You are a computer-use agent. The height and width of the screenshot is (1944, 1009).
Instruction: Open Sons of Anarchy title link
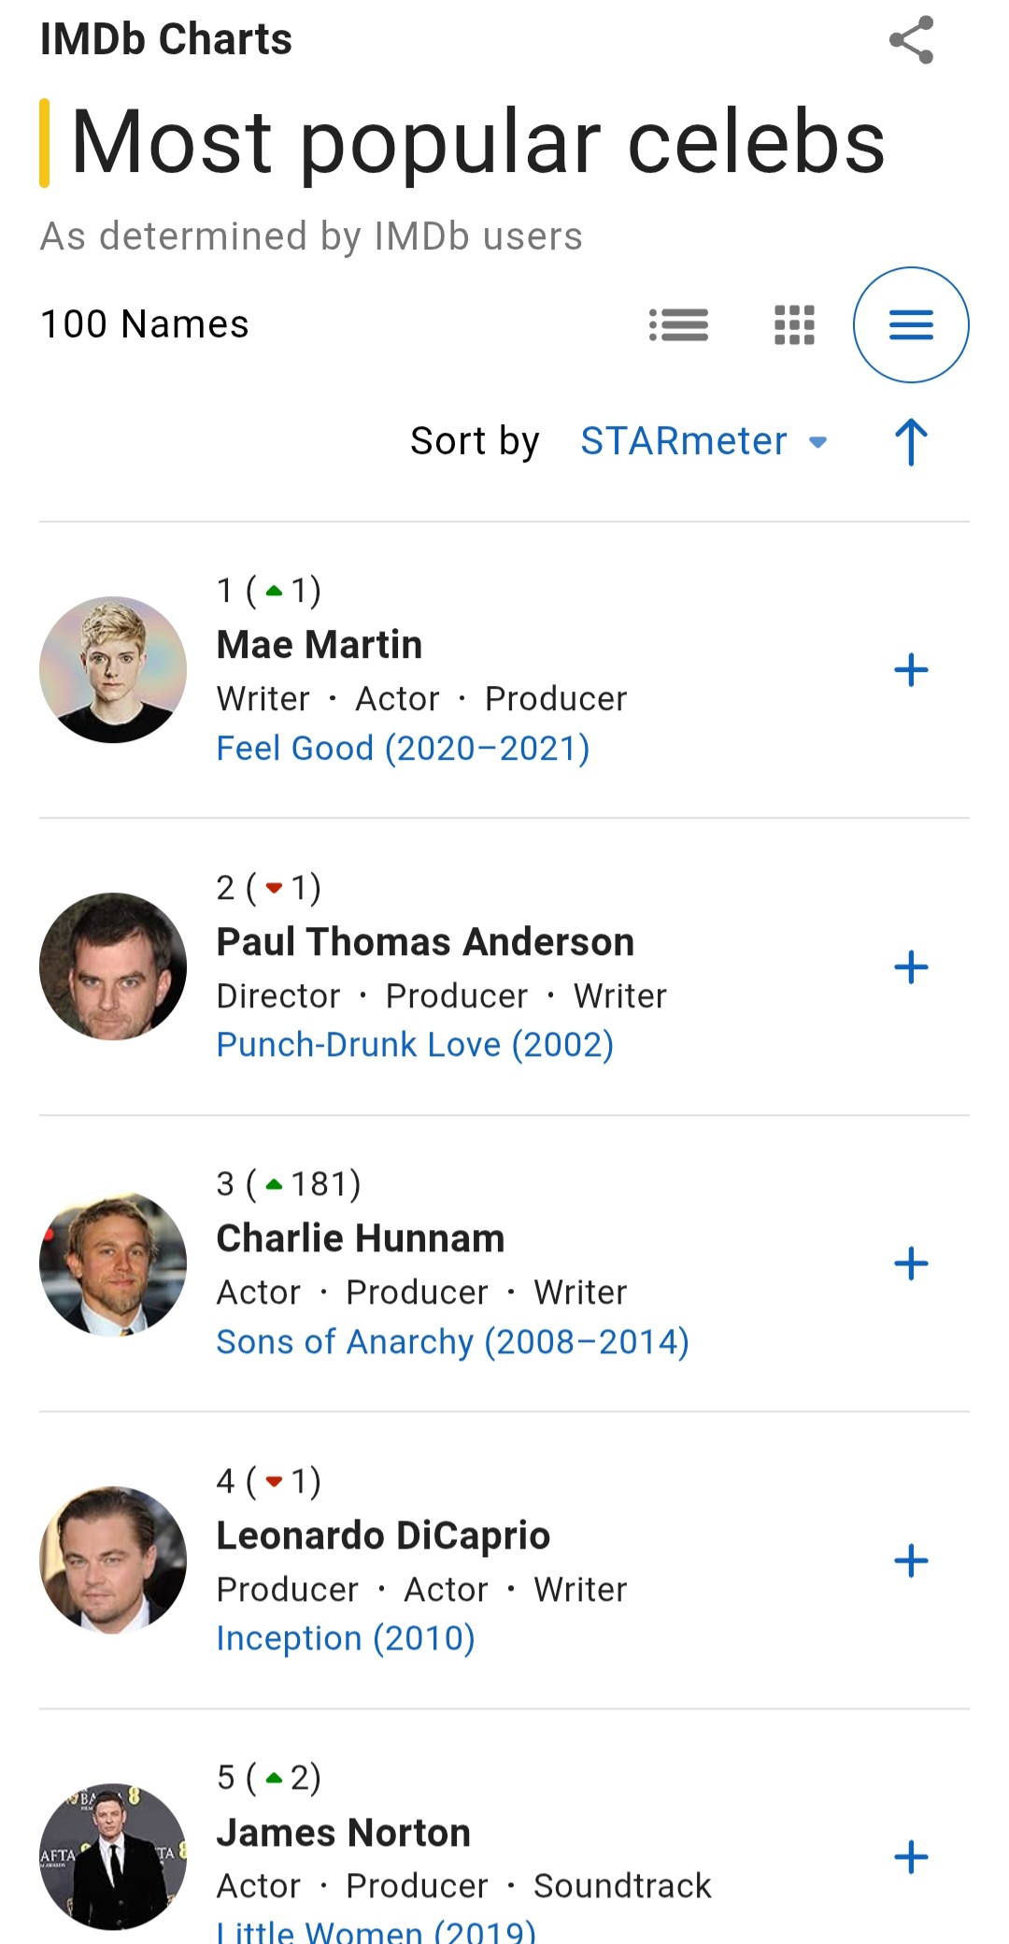pos(452,1342)
